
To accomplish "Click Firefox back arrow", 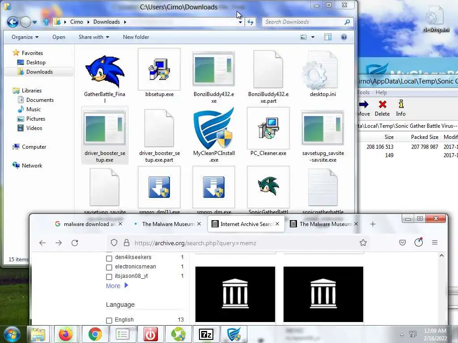I will 42,243.
